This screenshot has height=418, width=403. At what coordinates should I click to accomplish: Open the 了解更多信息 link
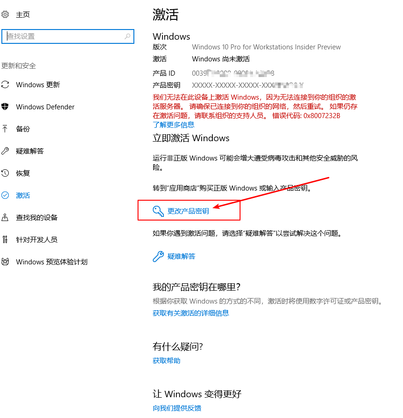[174, 125]
